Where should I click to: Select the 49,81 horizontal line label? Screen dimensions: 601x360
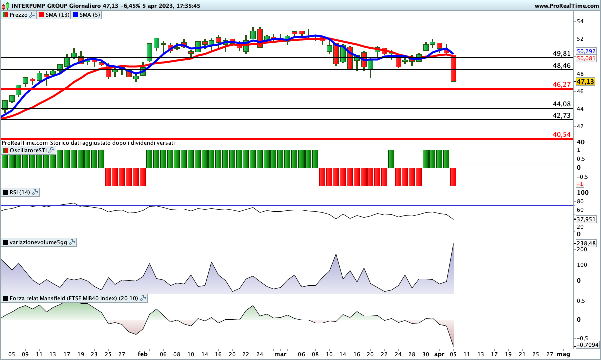[x=562, y=53]
